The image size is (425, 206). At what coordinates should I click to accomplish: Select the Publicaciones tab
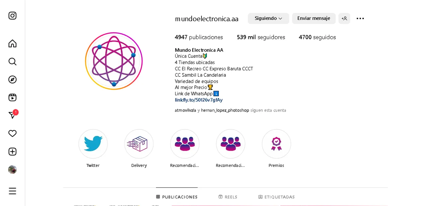[x=177, y=197]
